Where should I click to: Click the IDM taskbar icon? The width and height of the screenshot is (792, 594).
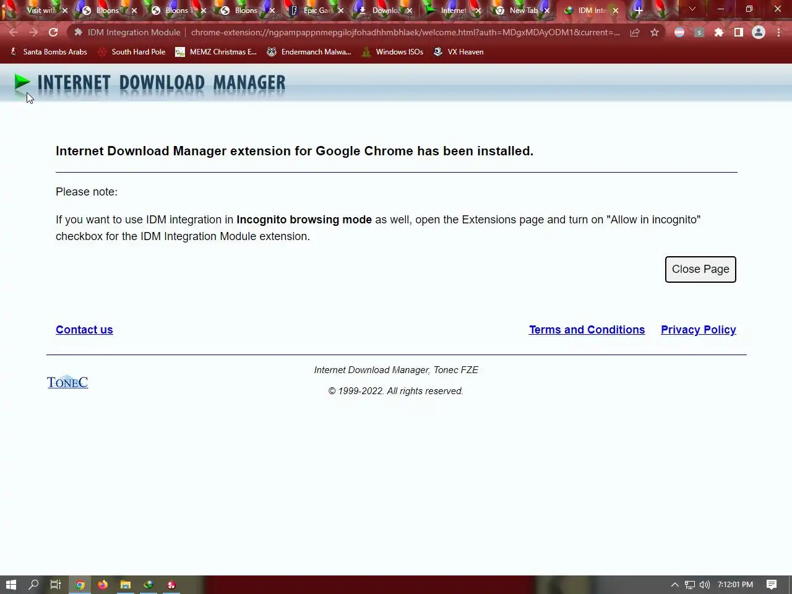148,585
